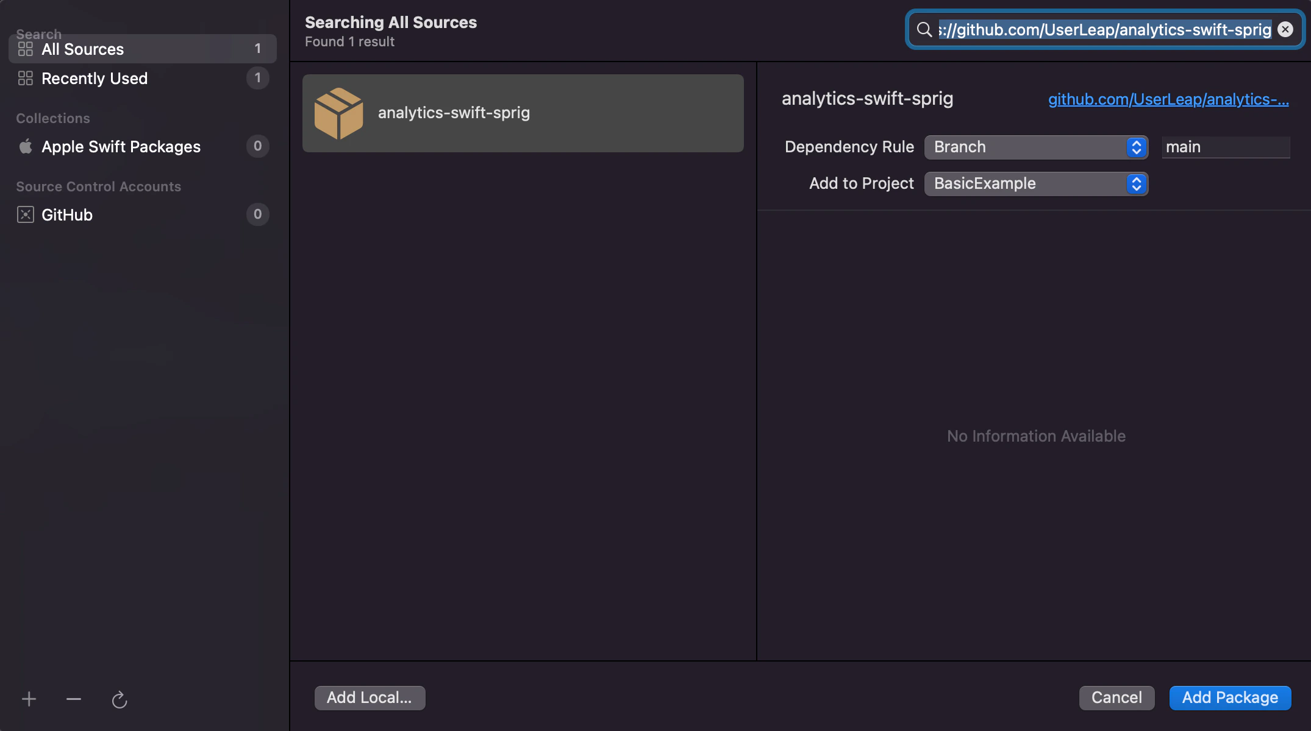Click the Source Control Accounts section header
1311x731 pixels.
coord(99,187)
